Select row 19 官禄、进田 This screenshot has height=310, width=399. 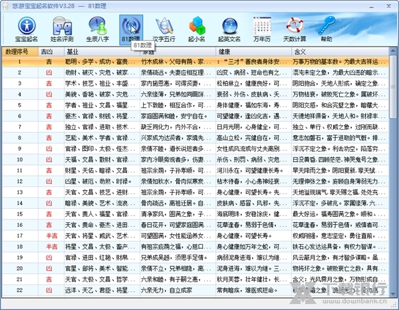tap(196, 257)
